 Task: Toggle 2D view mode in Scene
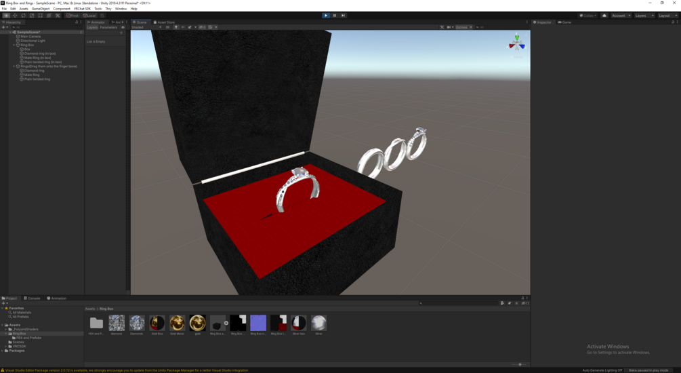click(x=167, y=27)
